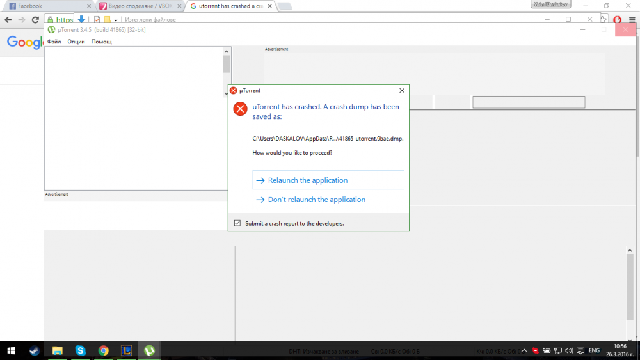Close the VBOX7 tab
640x360 pixels.
[179, 6]
